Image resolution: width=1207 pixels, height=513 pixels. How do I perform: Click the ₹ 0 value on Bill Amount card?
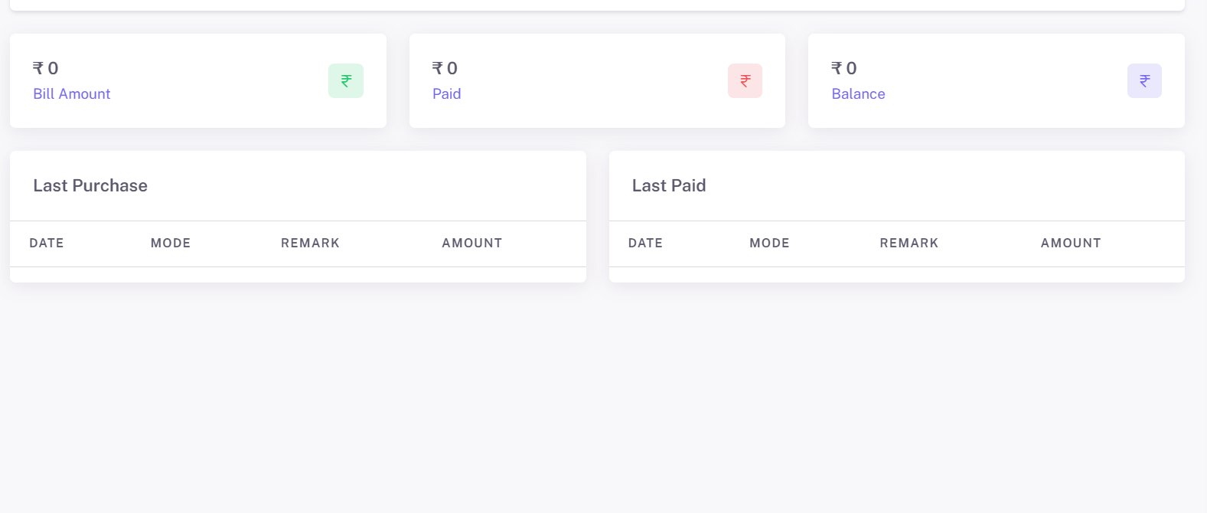click(x=46, y=68)
